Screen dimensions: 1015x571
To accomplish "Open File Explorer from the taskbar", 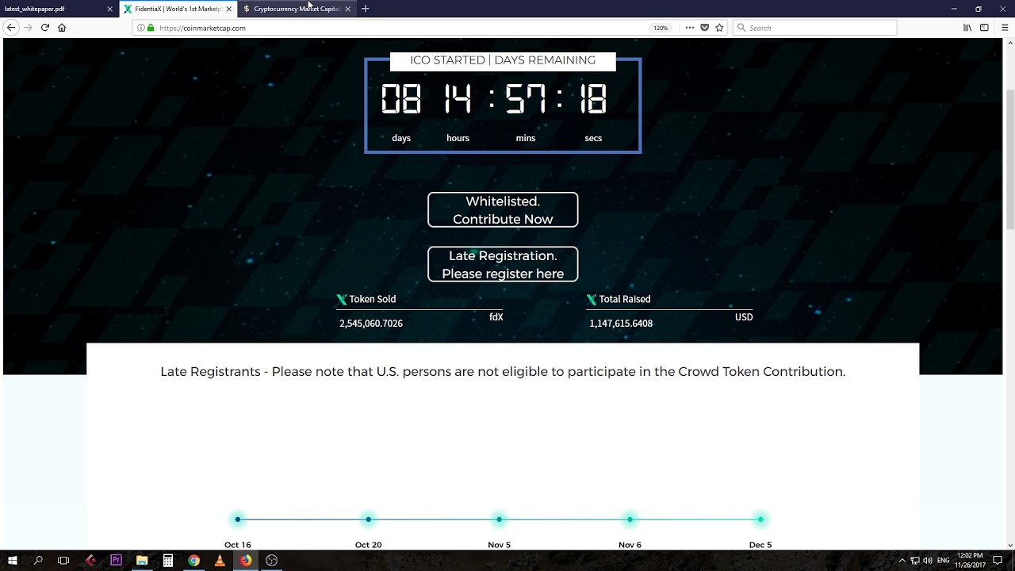I will click(x=142, y=561).
